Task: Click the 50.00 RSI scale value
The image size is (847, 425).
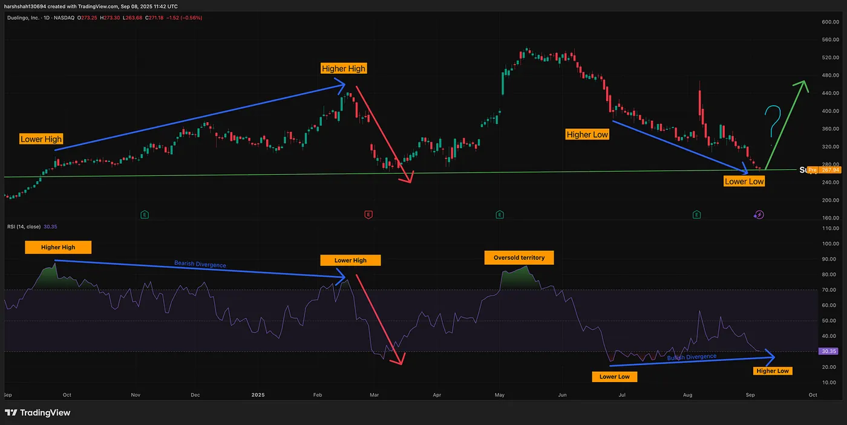Action: coord(829,321)
